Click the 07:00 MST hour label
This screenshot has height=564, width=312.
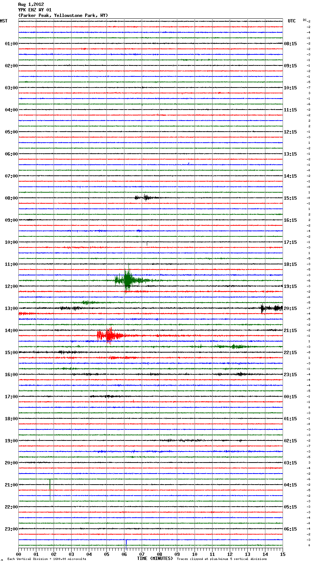tap(11, 176)
